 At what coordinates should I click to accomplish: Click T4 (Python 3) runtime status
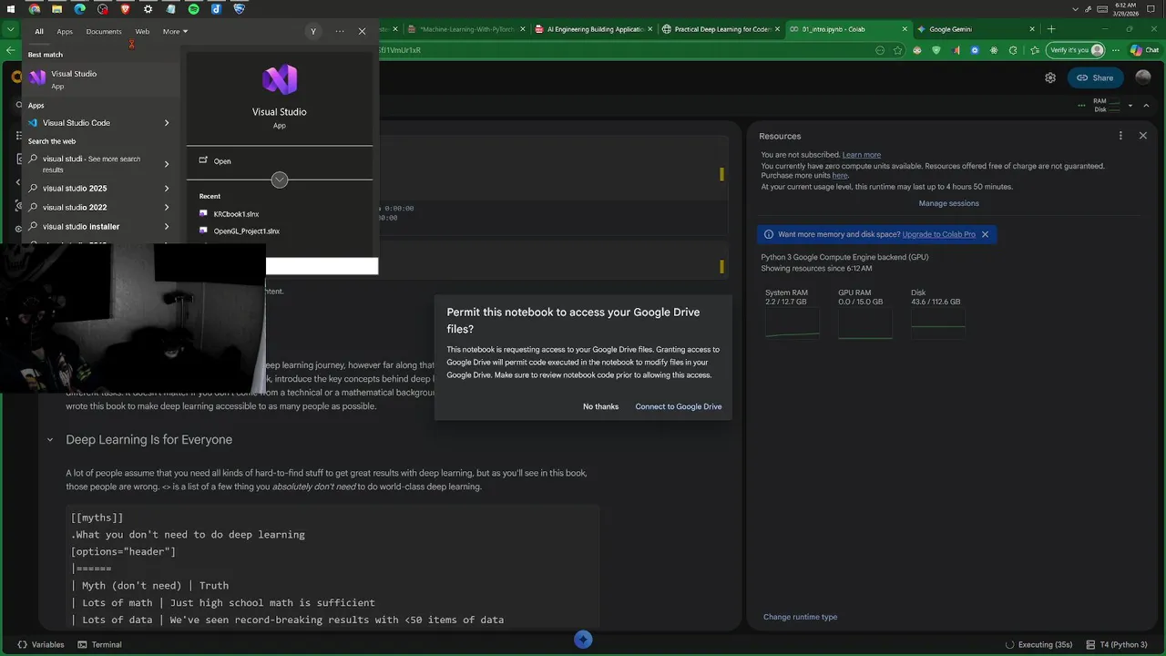[x=1115, y=644]
